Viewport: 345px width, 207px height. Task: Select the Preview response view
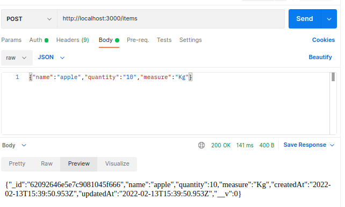pyautogui.click(x=79, y=163)
